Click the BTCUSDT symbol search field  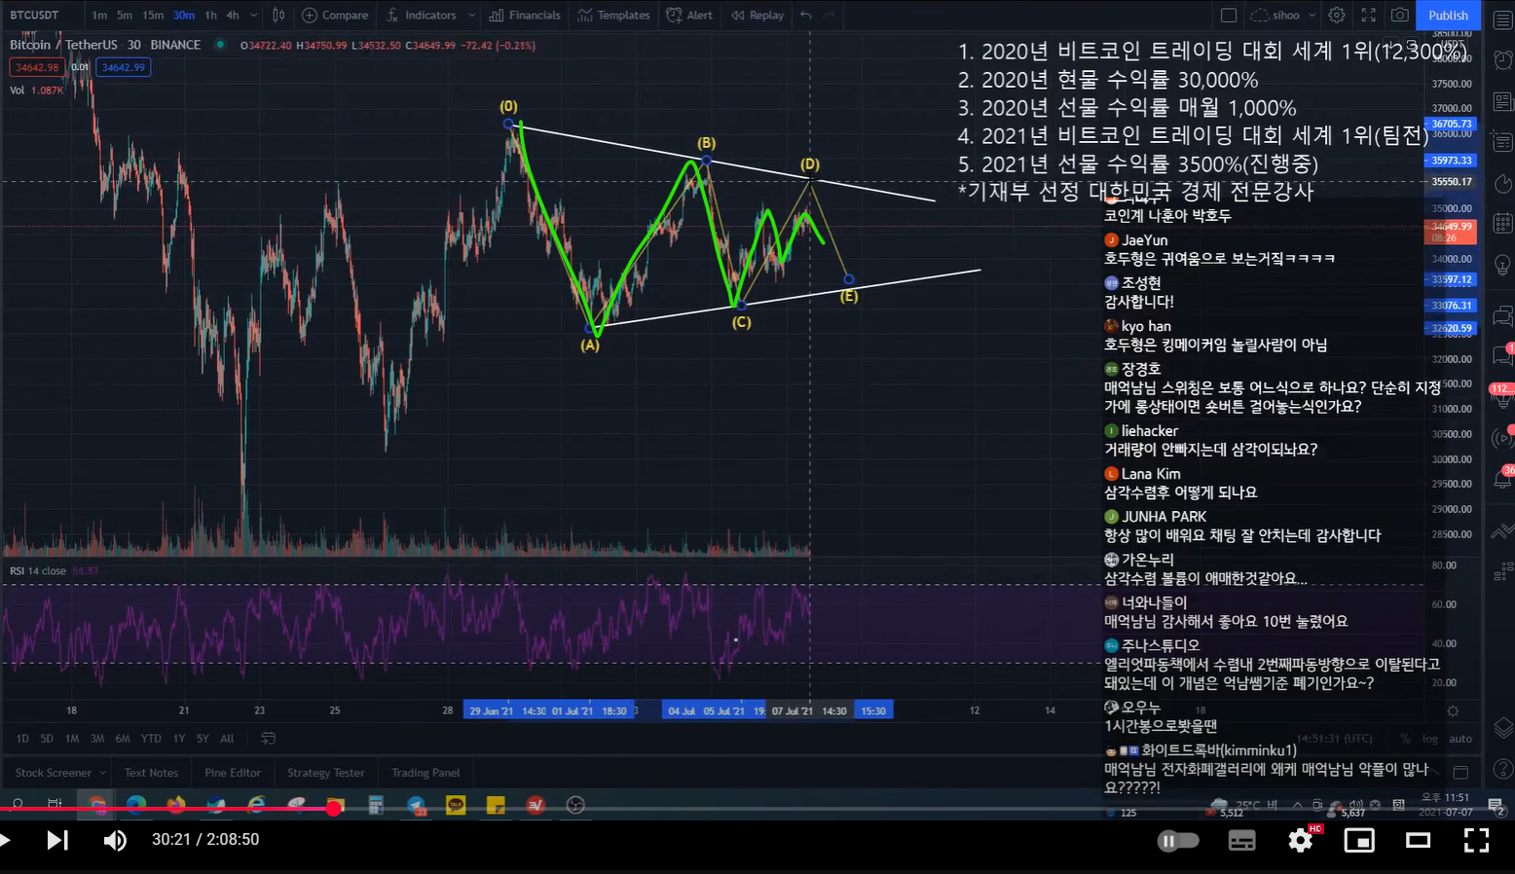click(x=37, y=15)
